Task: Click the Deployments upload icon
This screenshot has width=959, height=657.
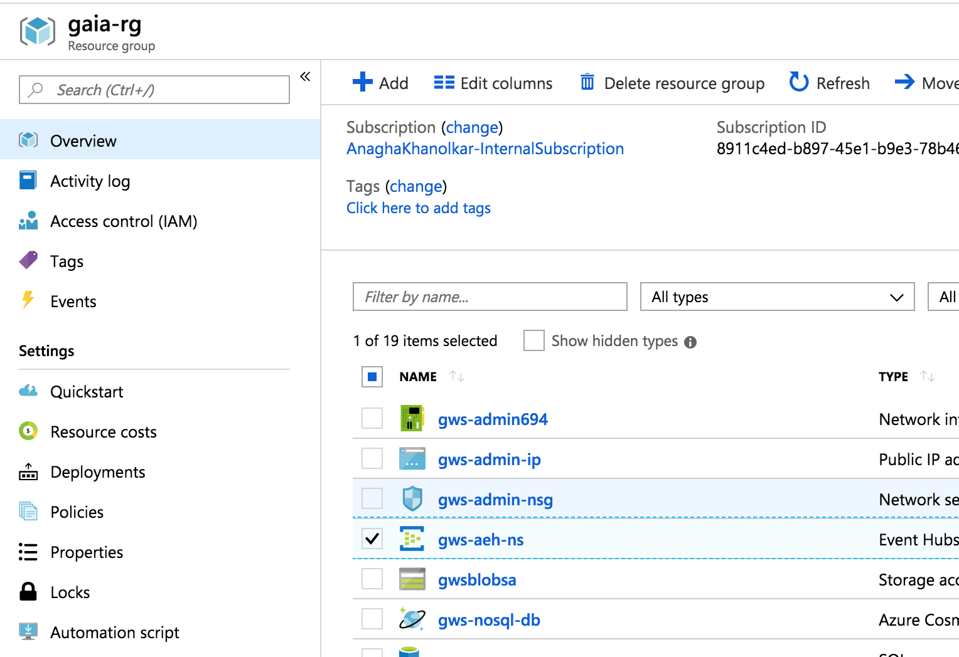Action: tap(28, 471)
